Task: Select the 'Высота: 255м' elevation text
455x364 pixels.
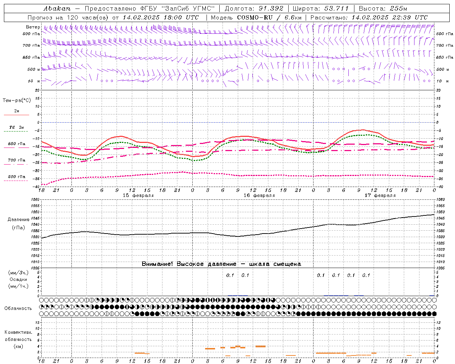Action: [383, 9]
